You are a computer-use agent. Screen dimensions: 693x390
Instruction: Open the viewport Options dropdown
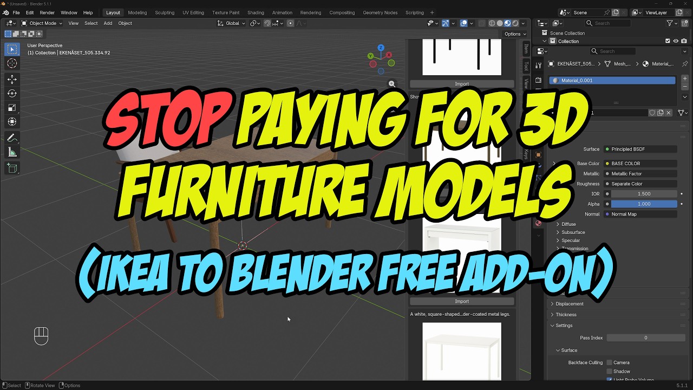514,34
